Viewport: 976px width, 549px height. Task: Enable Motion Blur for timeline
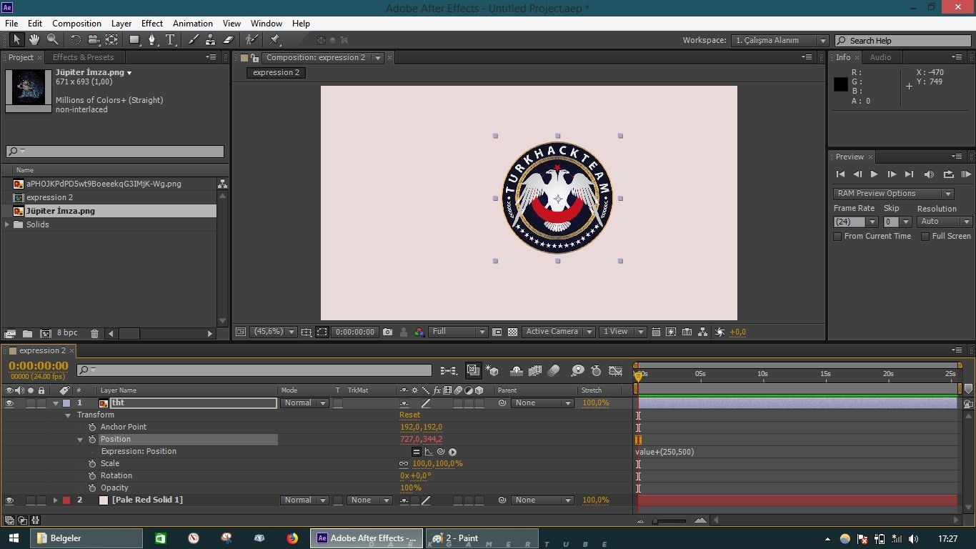pos(554,370)
